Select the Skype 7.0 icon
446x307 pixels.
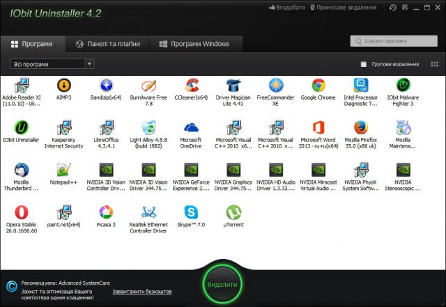(191, 212)
